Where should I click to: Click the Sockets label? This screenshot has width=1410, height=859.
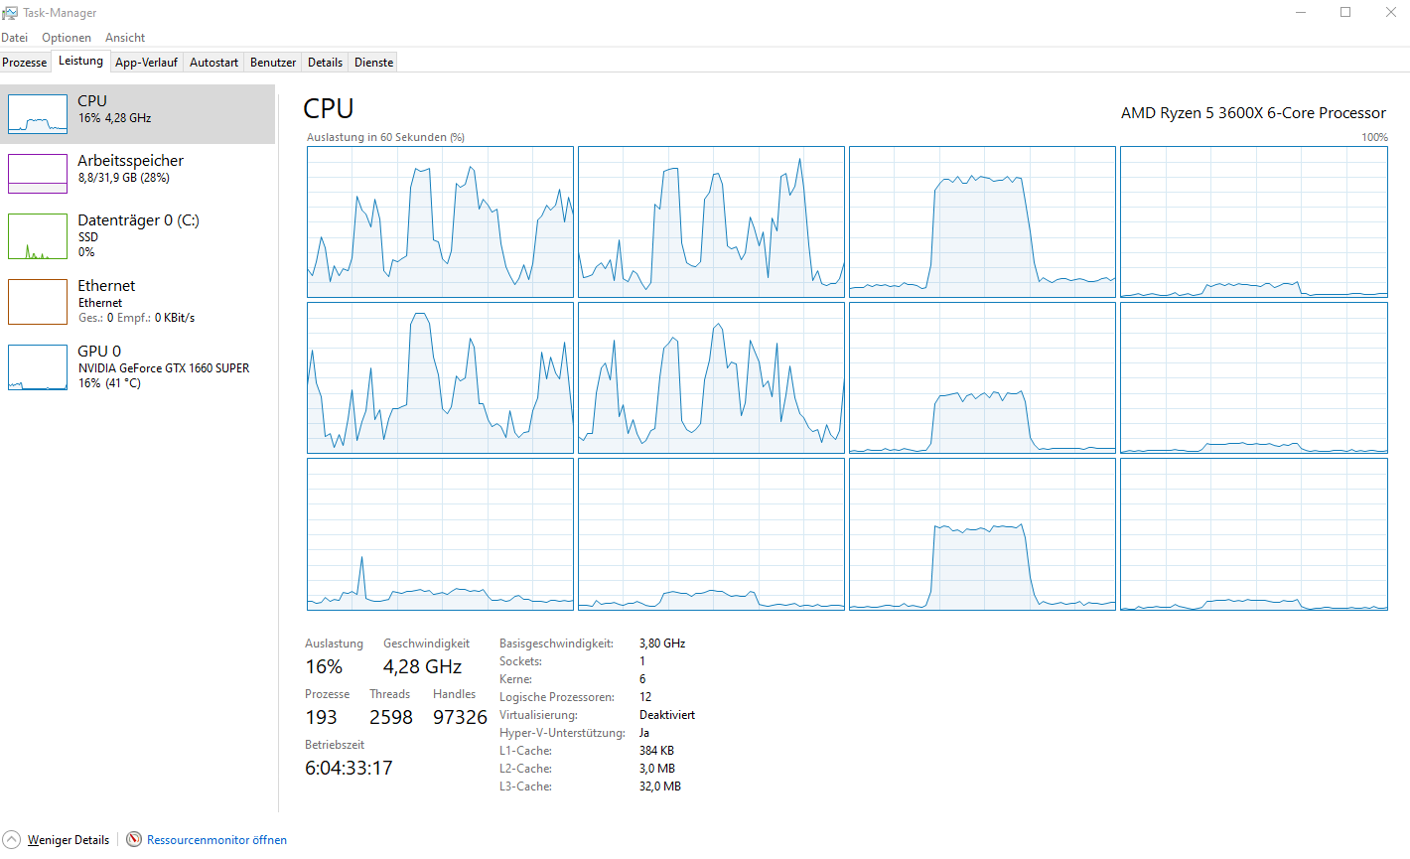coord(520,661)
